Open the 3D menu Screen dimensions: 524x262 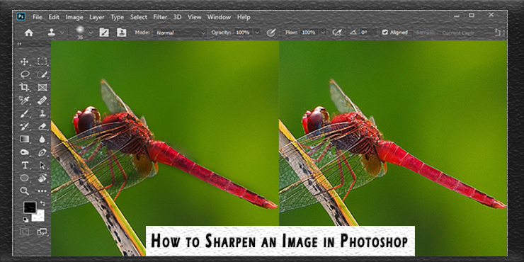pyautogui.click(x=178, y=17)
